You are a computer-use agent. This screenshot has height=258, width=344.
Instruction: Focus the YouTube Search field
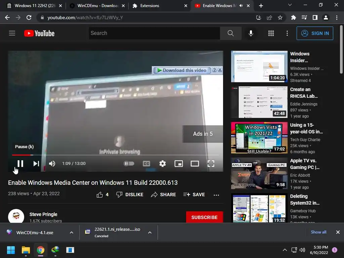(x=154, y=33)
